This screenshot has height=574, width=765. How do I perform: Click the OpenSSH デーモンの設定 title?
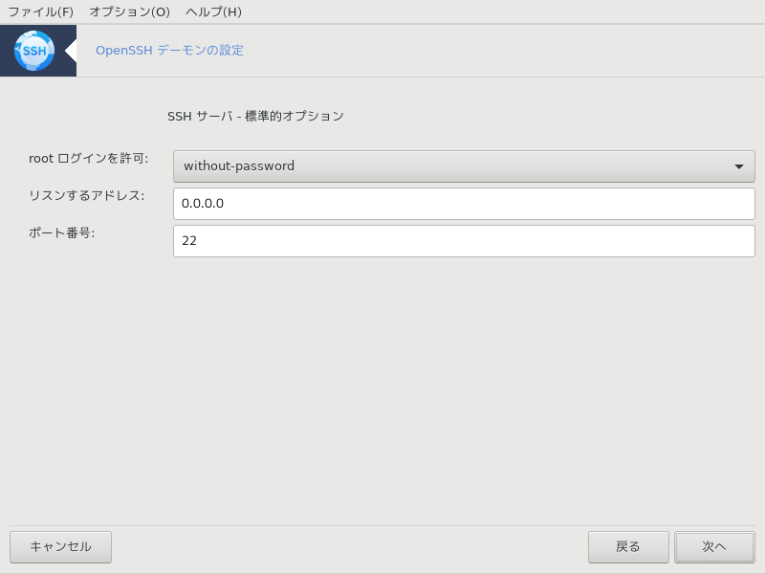(x=169, y=51)
